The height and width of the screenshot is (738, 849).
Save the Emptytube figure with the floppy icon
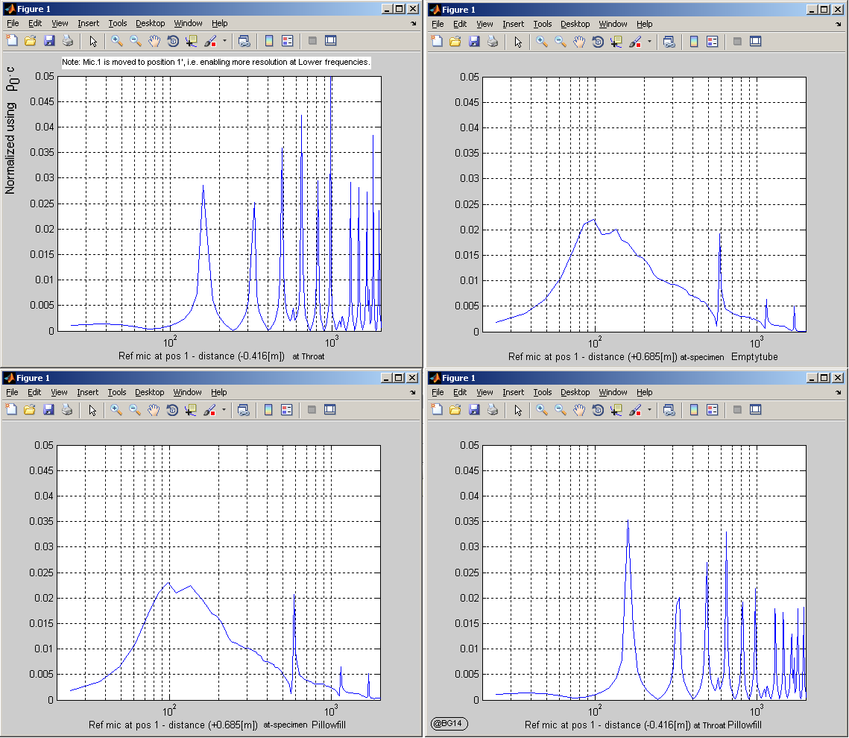click(474, 41)
